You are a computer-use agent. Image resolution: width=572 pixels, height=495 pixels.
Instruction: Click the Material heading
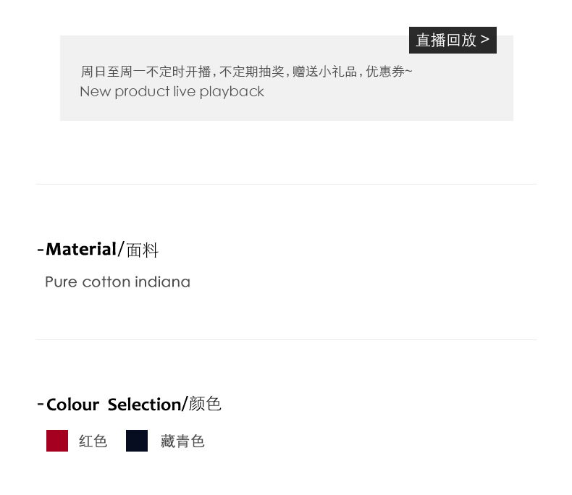tap(81, 250)
